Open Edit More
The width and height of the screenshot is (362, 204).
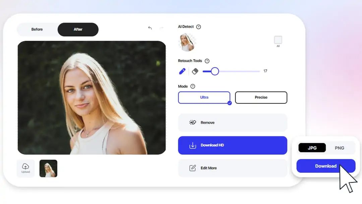point(233,168)
